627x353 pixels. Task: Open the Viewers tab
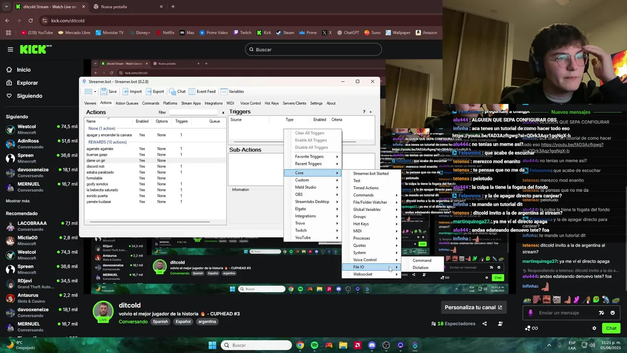click(x=90, y=103)
